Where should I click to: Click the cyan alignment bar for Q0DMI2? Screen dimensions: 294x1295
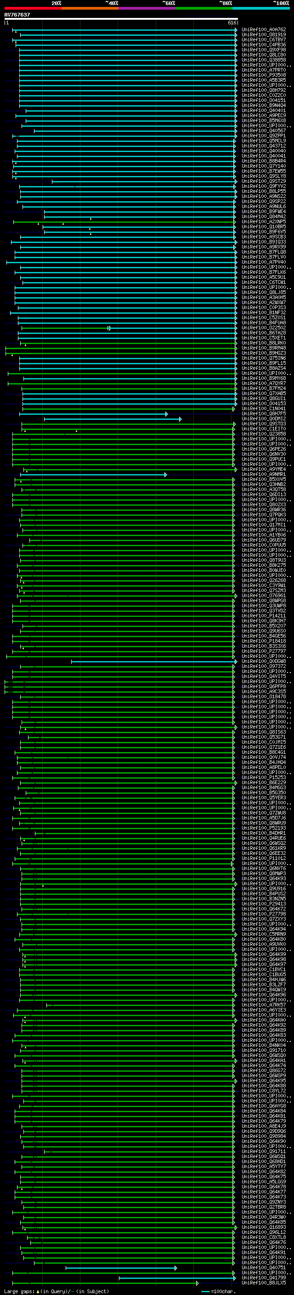pos(113,419)
